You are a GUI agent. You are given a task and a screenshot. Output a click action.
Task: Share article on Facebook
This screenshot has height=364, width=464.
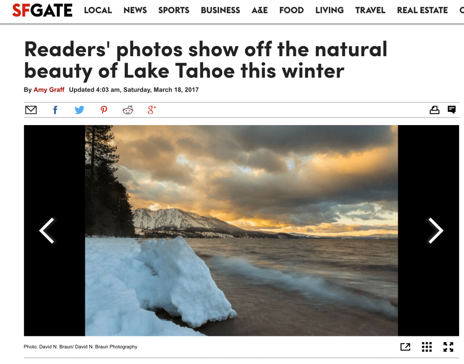pyautogui.click(x=55, y=110)
